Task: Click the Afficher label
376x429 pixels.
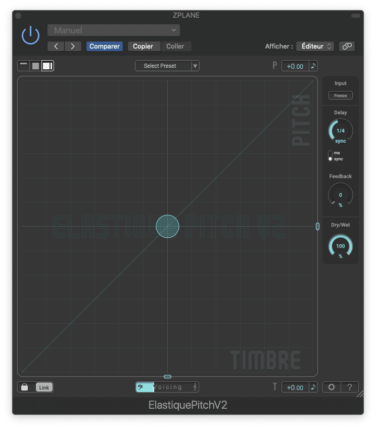Action: 279,46
